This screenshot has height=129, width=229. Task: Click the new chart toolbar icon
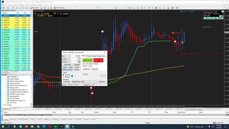(4, 8)
